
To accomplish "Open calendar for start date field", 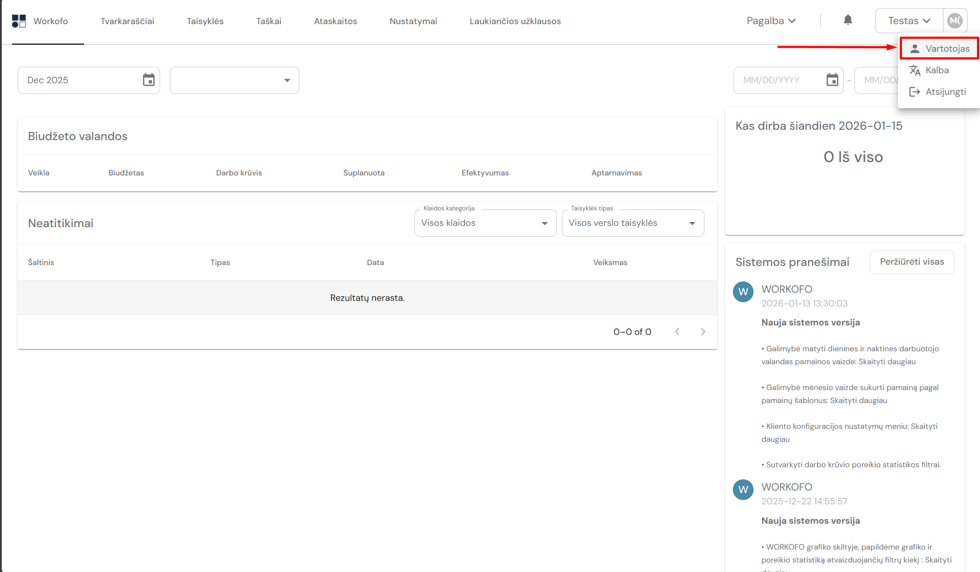I will click(x=832, y=80).
